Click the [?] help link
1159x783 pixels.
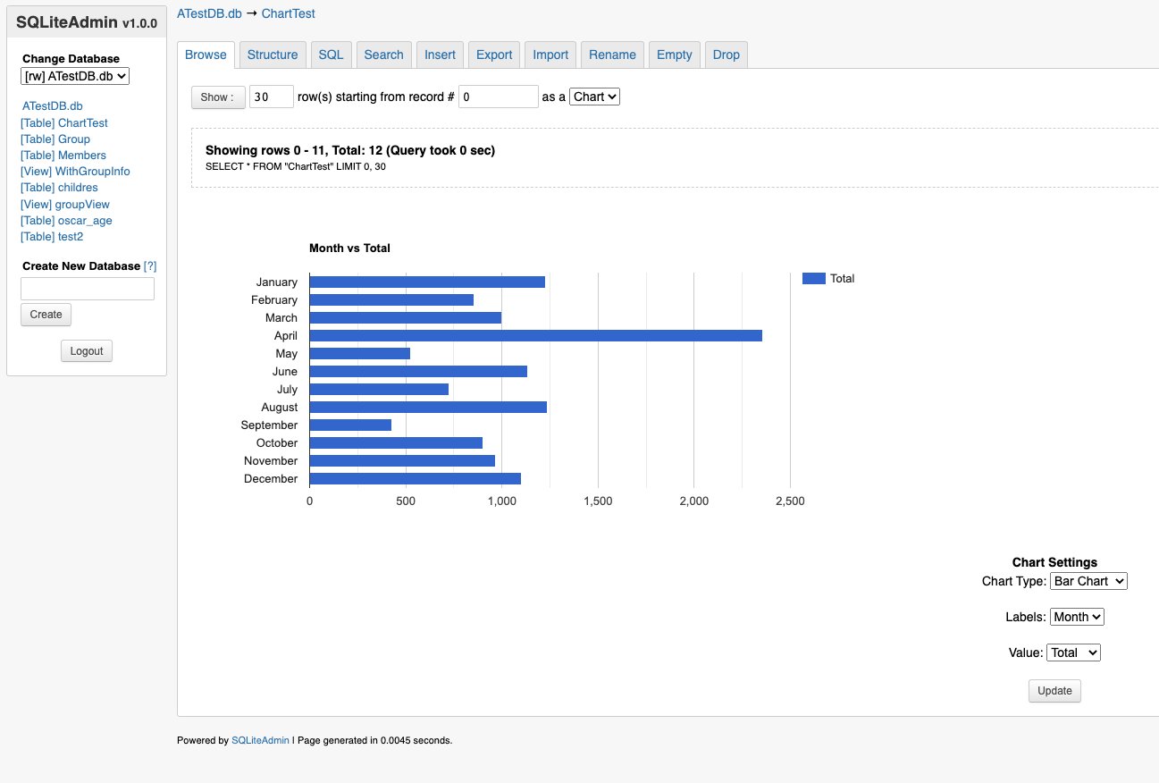(x=150, y=266)
